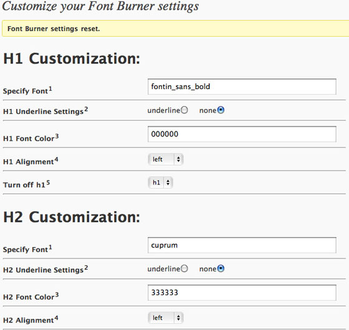Select the H2 none radio button

tap(221, 268)
